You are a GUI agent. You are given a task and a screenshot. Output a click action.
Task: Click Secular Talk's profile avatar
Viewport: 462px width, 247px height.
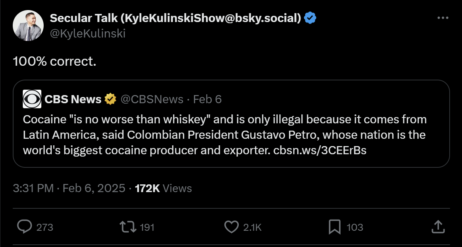click(x=28, y=26)
